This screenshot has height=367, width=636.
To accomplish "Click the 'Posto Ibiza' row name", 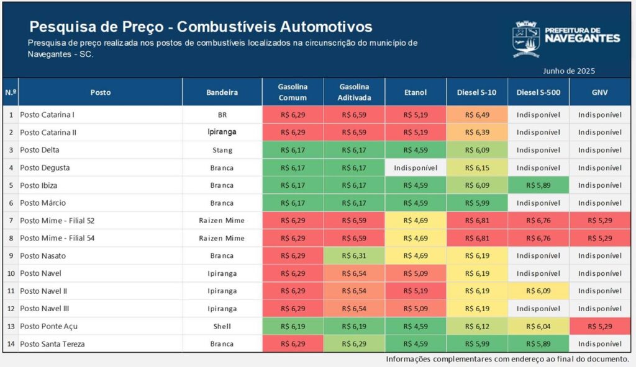I will click(x=39, y=185).
